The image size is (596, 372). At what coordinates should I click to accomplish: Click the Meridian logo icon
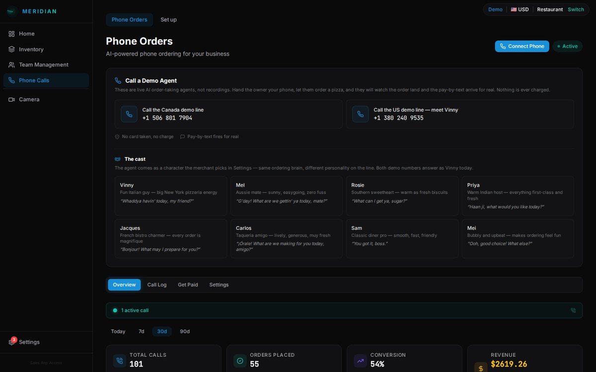coord(12,11)
